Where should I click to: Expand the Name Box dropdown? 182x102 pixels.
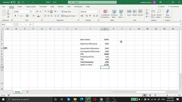[x=13, y=24]
